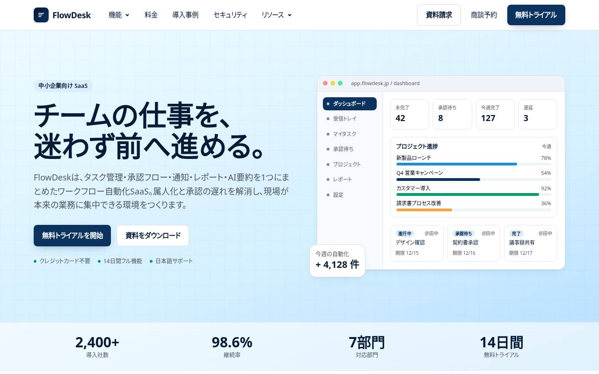This screenshot has height=374, width=599.
Task: Click the 2,400+ 導入社数 statistic
Action: (97, 347)
